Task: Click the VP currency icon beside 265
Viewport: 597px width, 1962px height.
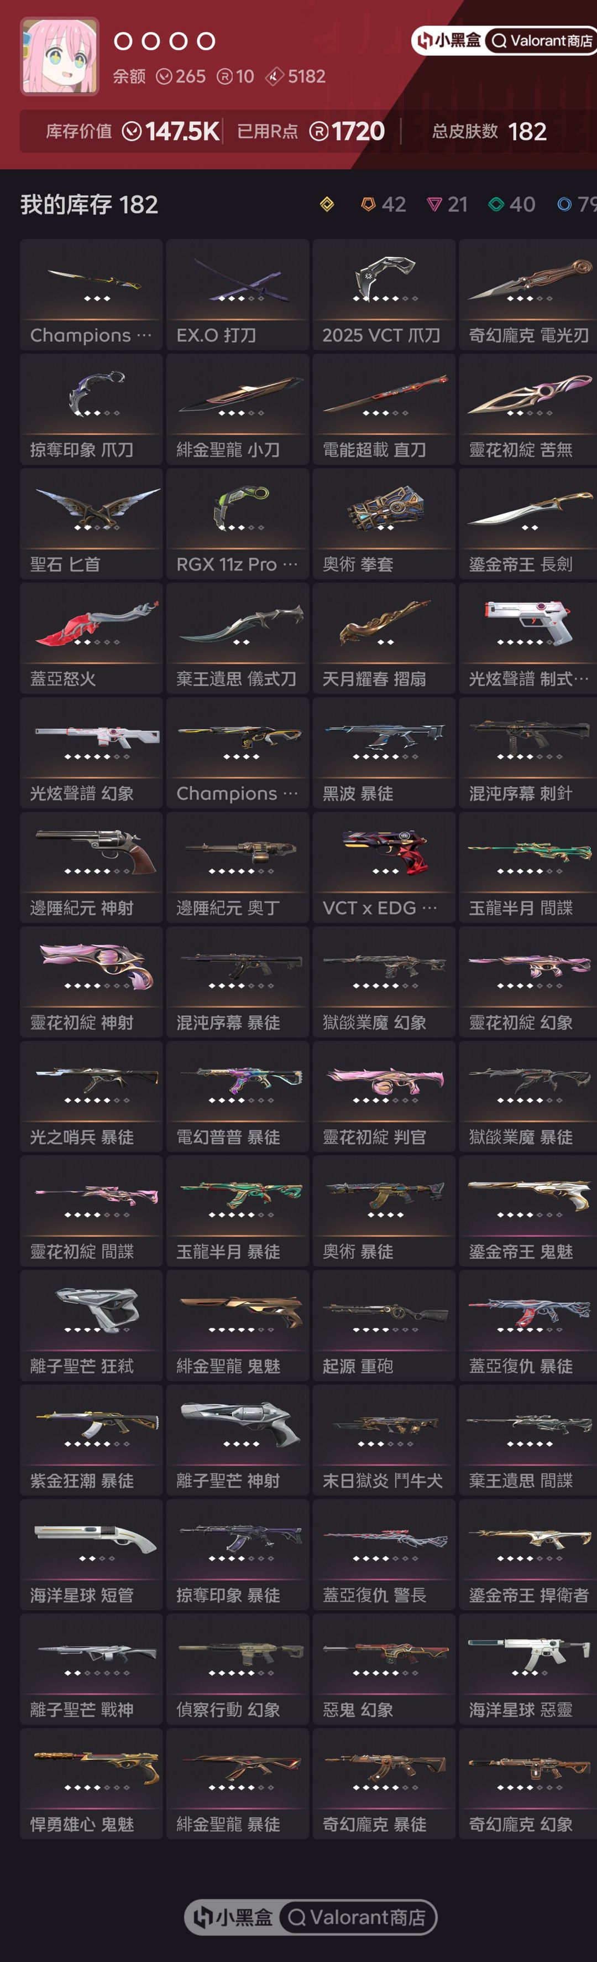Action: [x=164, y=76]
